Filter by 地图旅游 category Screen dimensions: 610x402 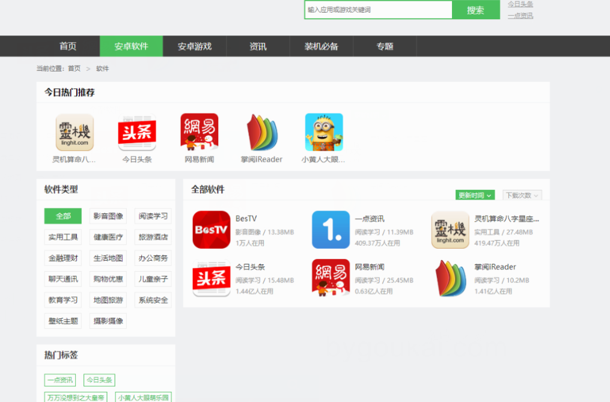click(108, 300)
